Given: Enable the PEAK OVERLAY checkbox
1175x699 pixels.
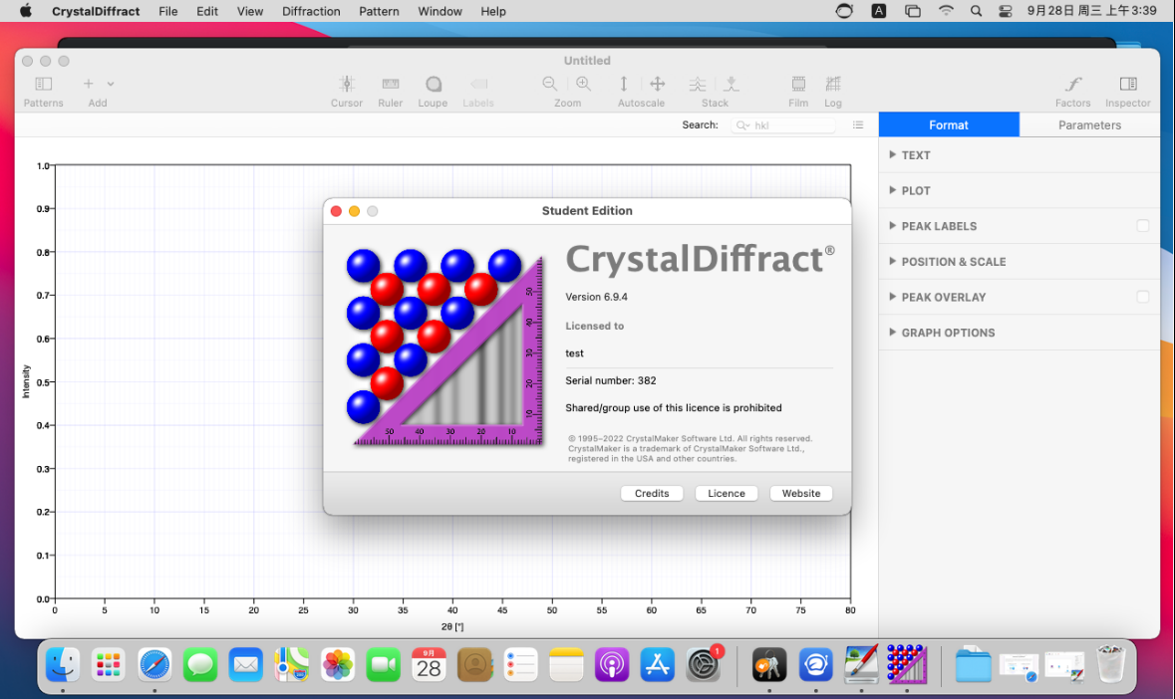Looking at the screenshot, I should click(x=1143, y=297).
